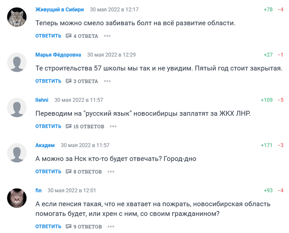Expand the 15 ответов replies thread

pyautogui.click(x=85, y=127)
